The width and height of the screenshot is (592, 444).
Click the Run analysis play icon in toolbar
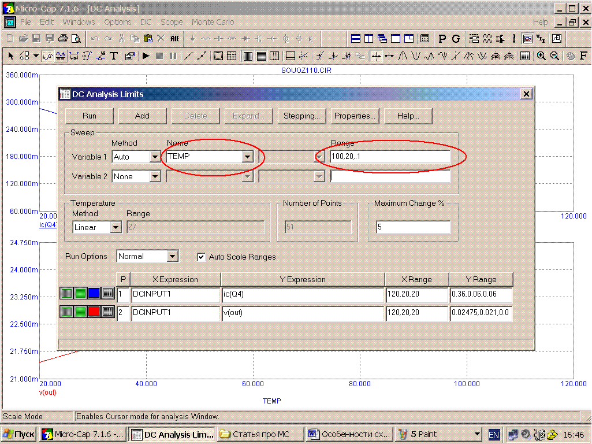point(146,56)
